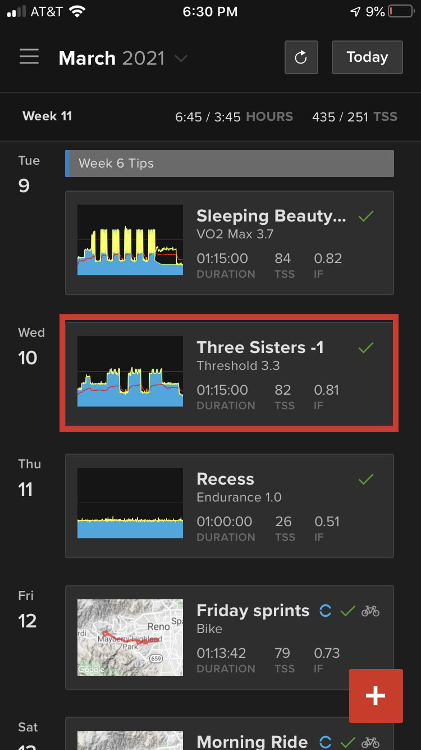421x750 pixels.
Task: Expand the March 2021 month dropdown chevron
Action: coord(181,58)
